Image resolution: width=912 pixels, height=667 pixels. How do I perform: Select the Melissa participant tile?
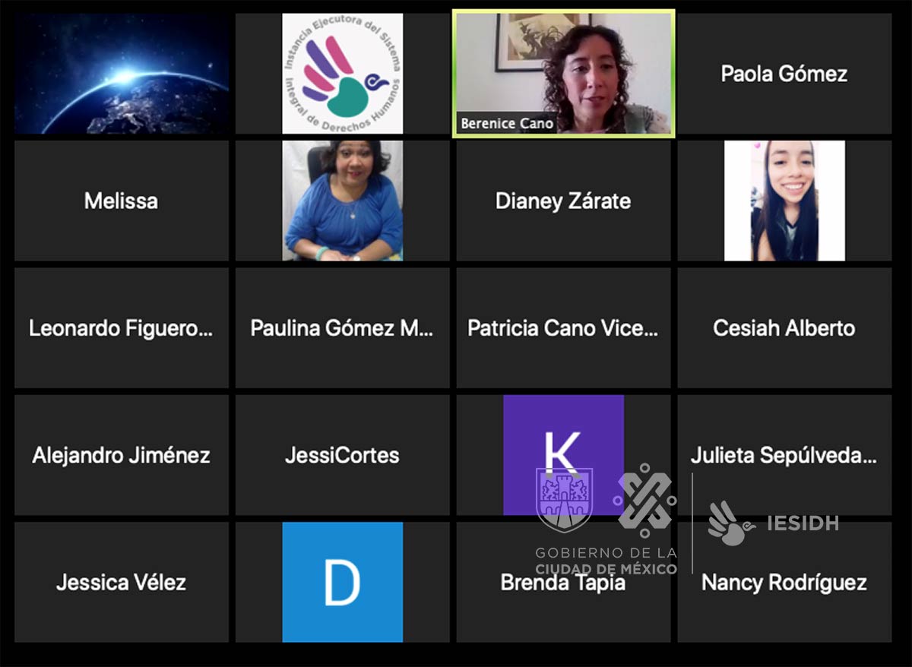pyautogui.click(x=122, y=201)
